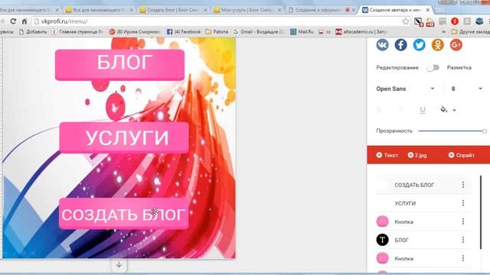
Task: Close the Мои услуги tab
Action: pyautogui.click(x=279, y=10)
